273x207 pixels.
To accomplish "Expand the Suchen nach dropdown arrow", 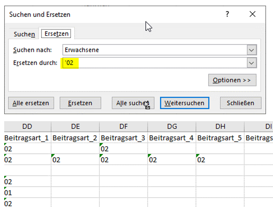I will [251, 50].
